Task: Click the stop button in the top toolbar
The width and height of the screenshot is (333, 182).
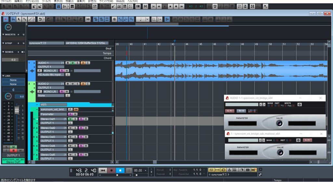Action: click(x=170, y=6)
